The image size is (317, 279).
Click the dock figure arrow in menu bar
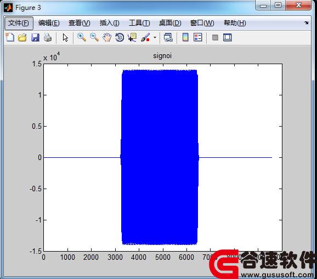[307, 23]
